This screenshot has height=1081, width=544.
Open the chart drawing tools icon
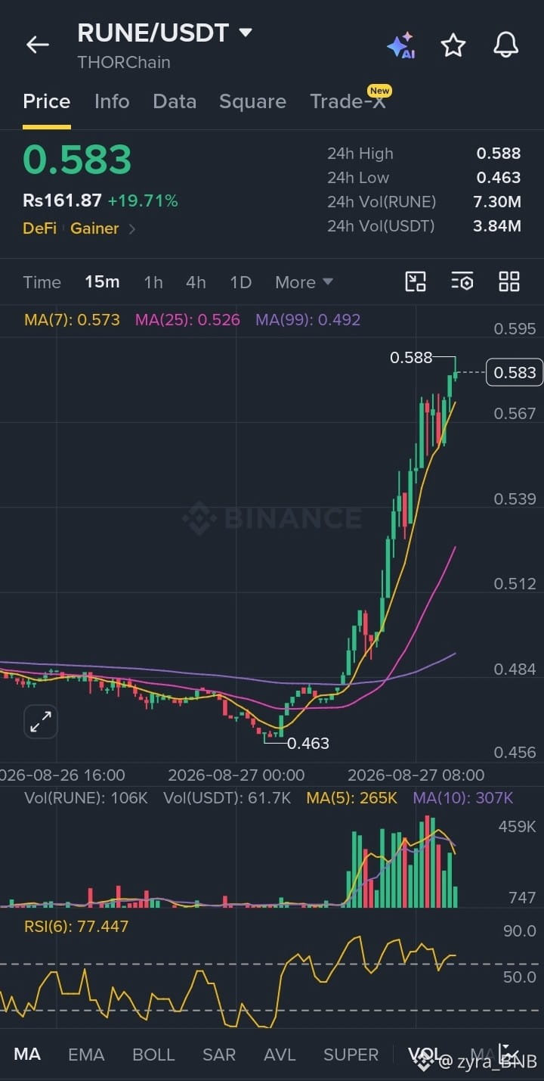(416, 281)
